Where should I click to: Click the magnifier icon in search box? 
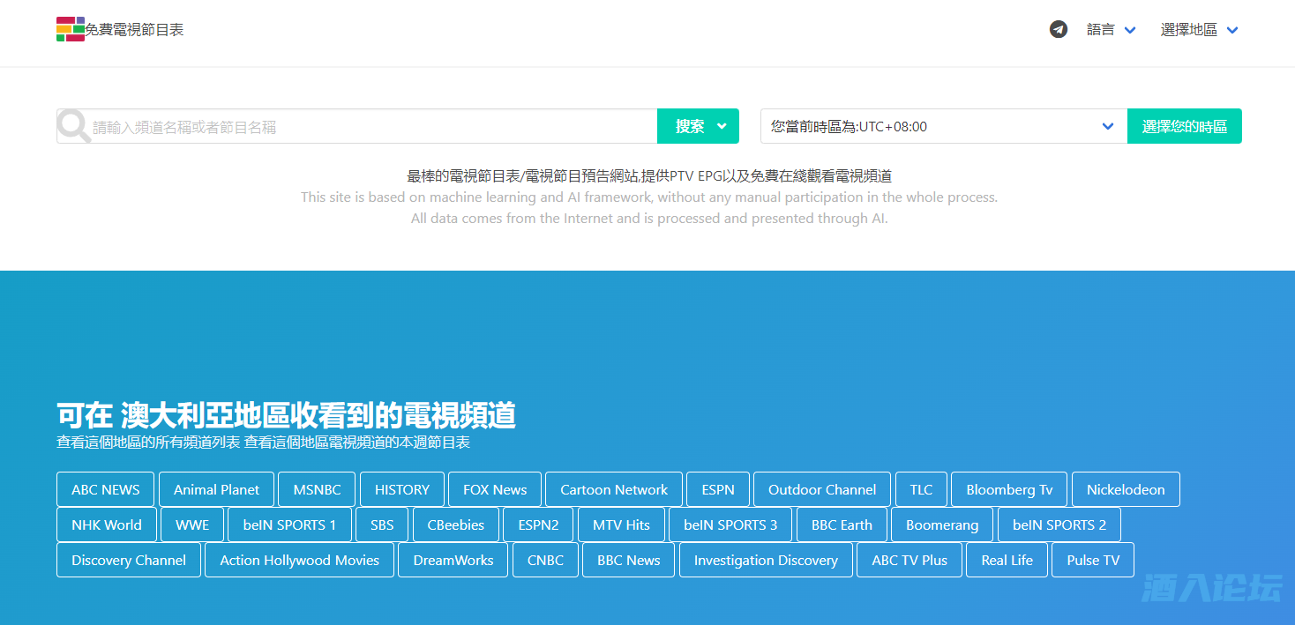(x=74, y=127)
